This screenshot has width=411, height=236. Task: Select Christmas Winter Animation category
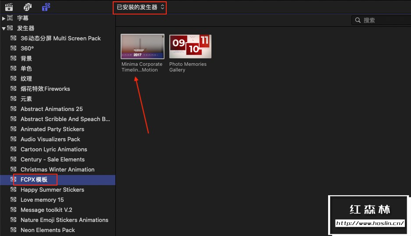(x=57, y=170)
